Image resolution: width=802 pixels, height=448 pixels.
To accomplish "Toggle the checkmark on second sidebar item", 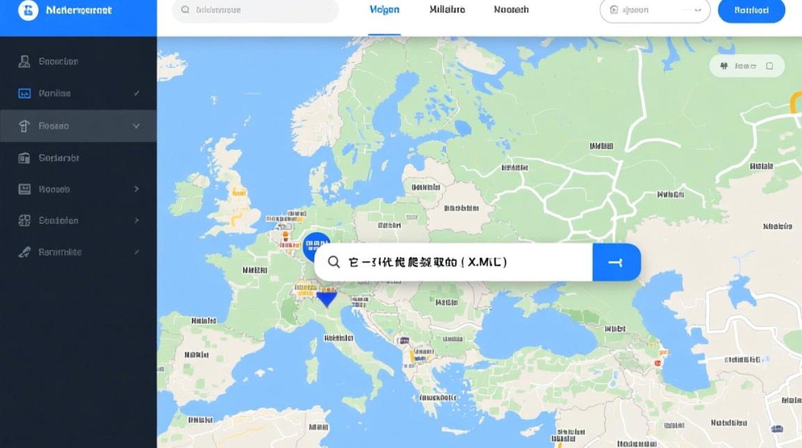I will click(137, 93).
